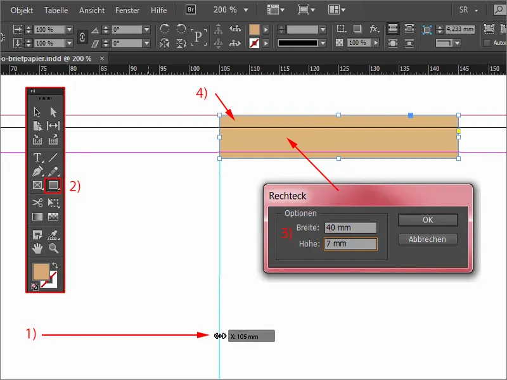
Task: Select the Direct Selection tool
Action: [x=53, y=112]
